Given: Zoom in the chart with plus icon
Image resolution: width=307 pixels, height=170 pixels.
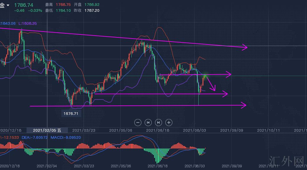Looking at the screenshot, I should pos(169,122).
